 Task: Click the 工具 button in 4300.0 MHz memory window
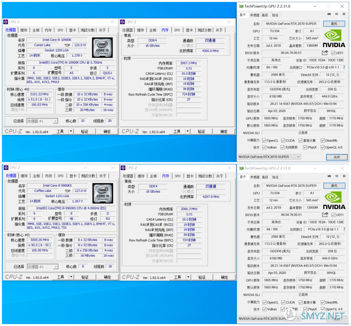tap(177, 132)
